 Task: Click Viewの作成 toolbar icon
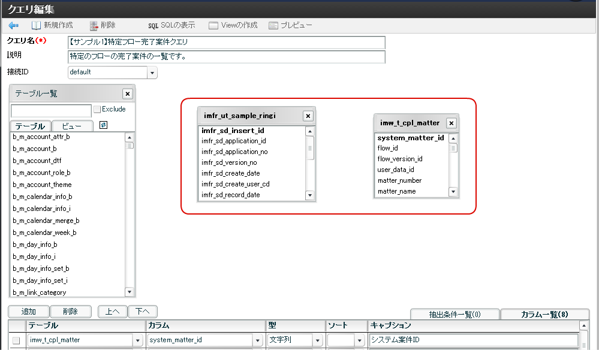[x=213, y=26]
